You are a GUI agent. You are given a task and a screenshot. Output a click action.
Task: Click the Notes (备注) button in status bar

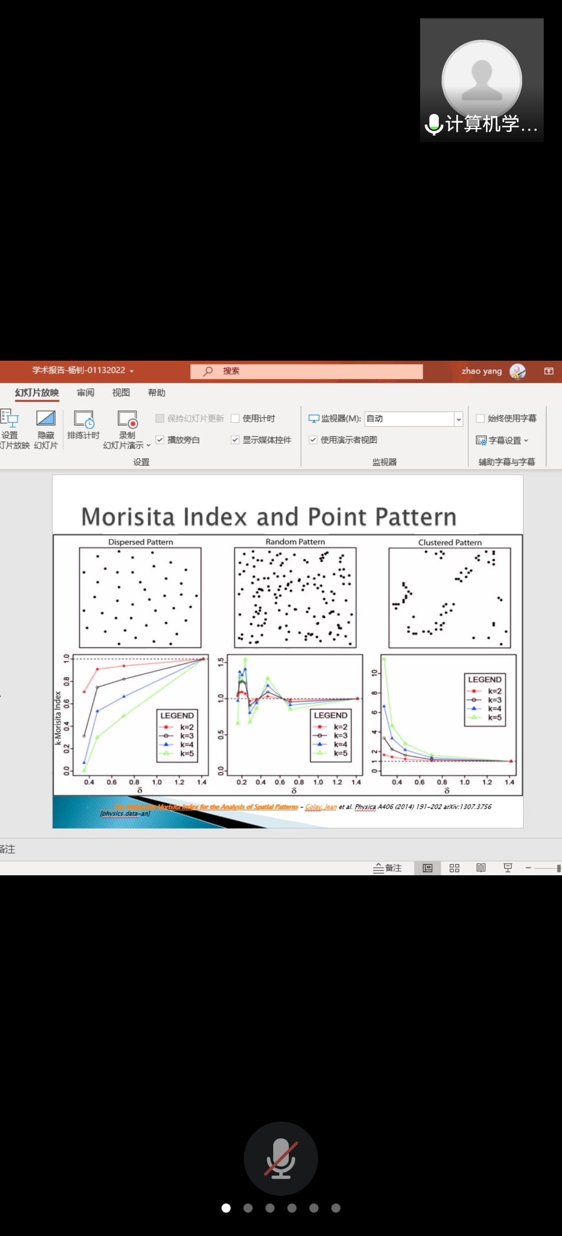point(388,867)
